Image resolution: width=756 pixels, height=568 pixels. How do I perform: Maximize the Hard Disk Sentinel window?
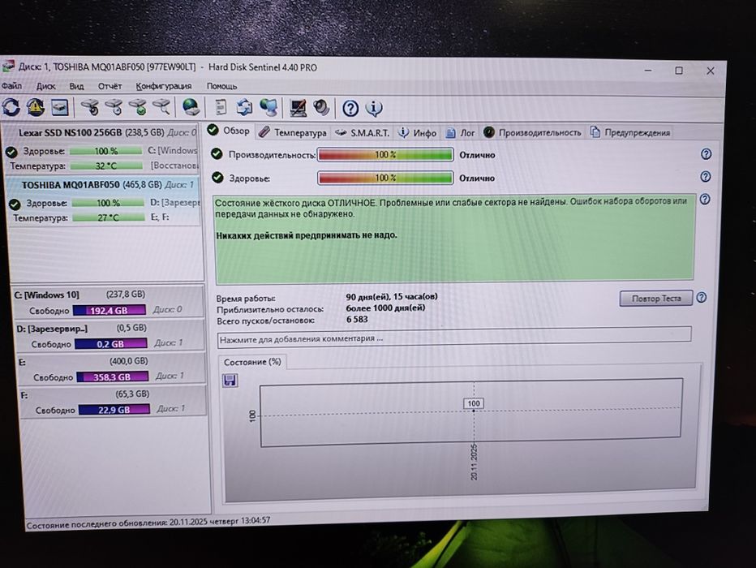[679, 71]
